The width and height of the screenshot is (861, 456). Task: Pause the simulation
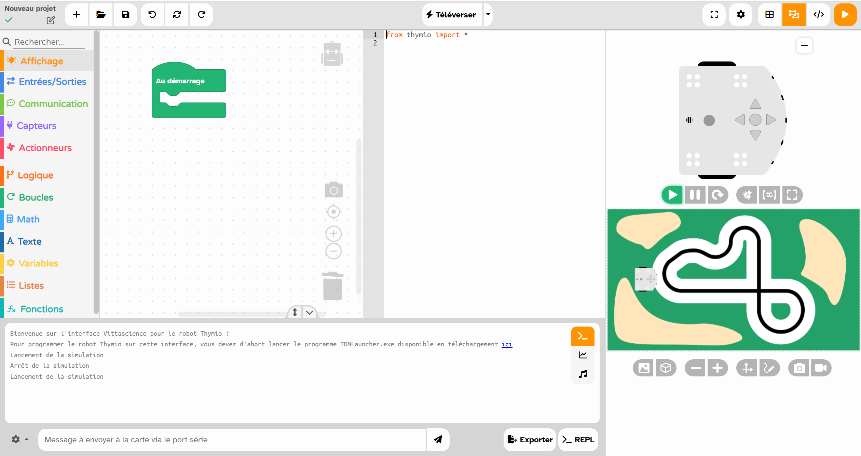coord(695,195)
